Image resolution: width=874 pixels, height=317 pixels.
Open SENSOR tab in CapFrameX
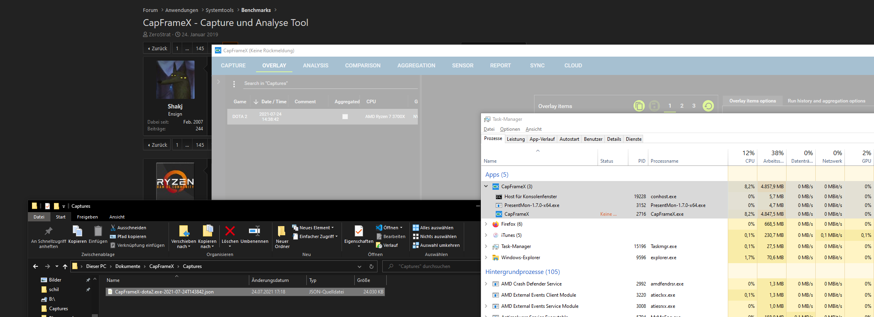click(x=463, y=65)
